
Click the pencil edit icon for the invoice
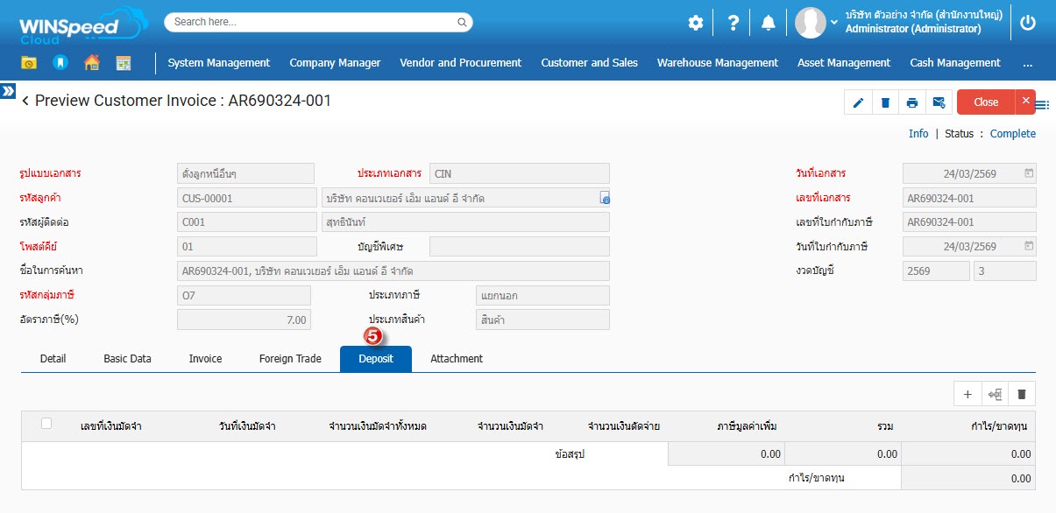858,102
